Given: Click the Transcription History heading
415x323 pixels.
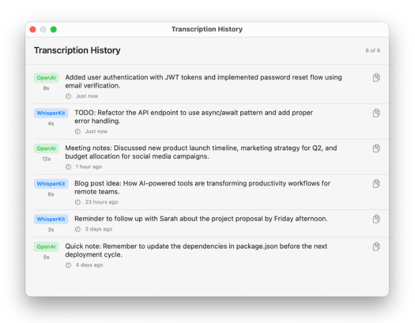Looking at the screenshot, I should 77,51.
